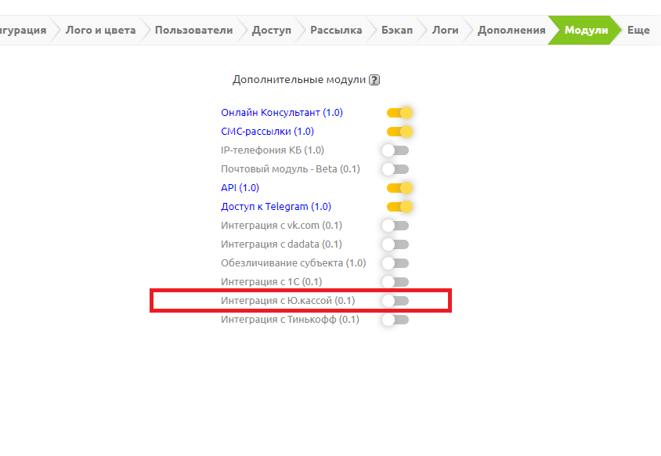
Task: Expand the Еще menu item
Action: click(638, 31)
